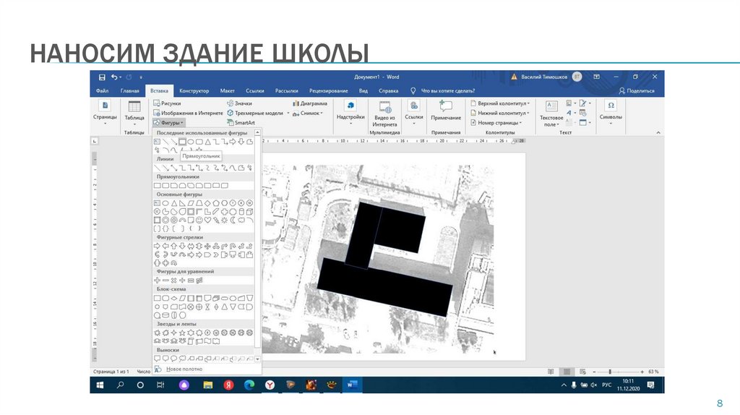Click the Save icon in title bar
Viewport: 740px width, 415px height.
click(x=102, y=77)
